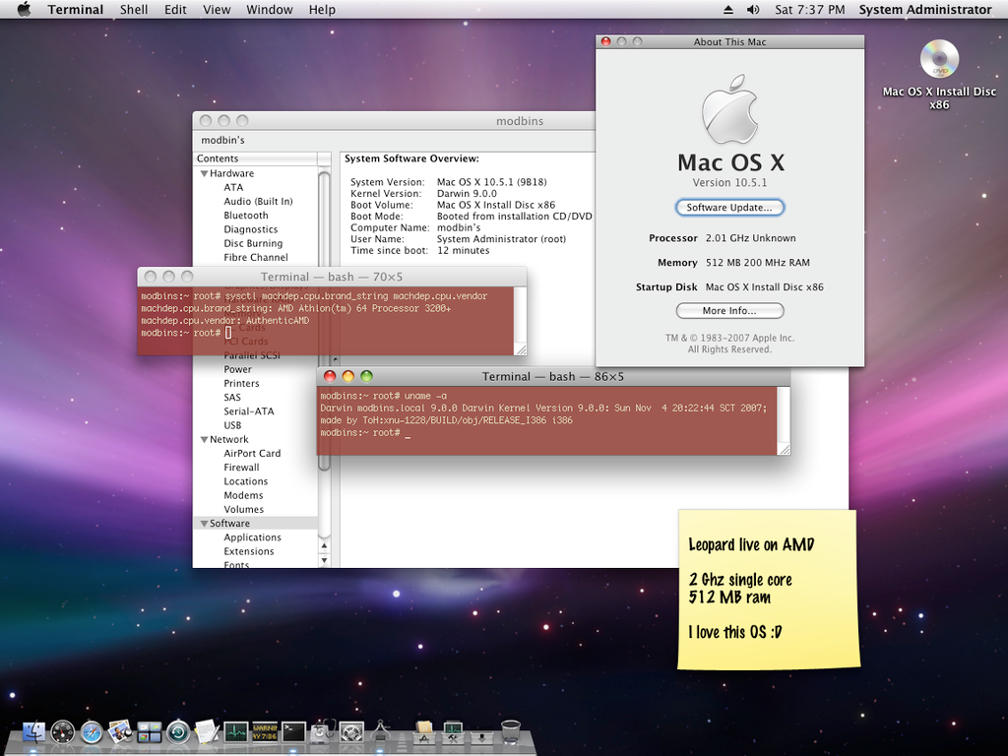Viewport: 1008px width, 756px height.
Task: Open Time Machine in the Dock
Action: [178, 732]
